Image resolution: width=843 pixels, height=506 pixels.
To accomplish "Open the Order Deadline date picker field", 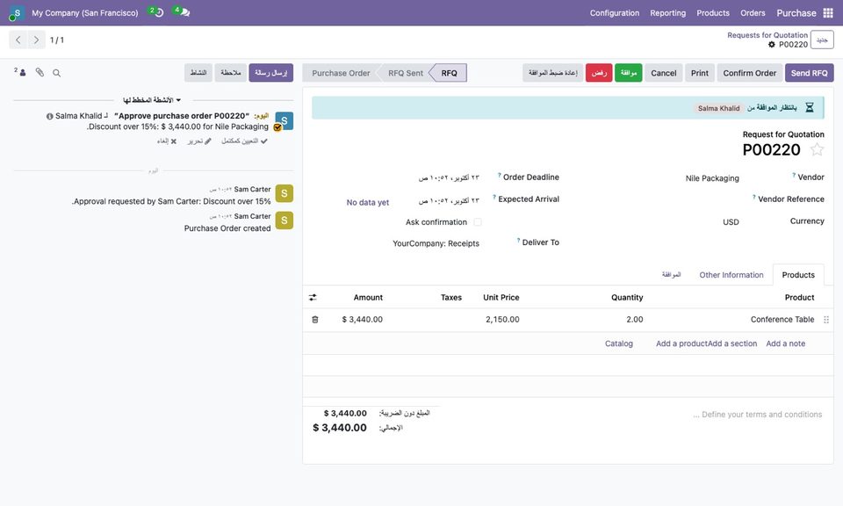I will 449,177.
